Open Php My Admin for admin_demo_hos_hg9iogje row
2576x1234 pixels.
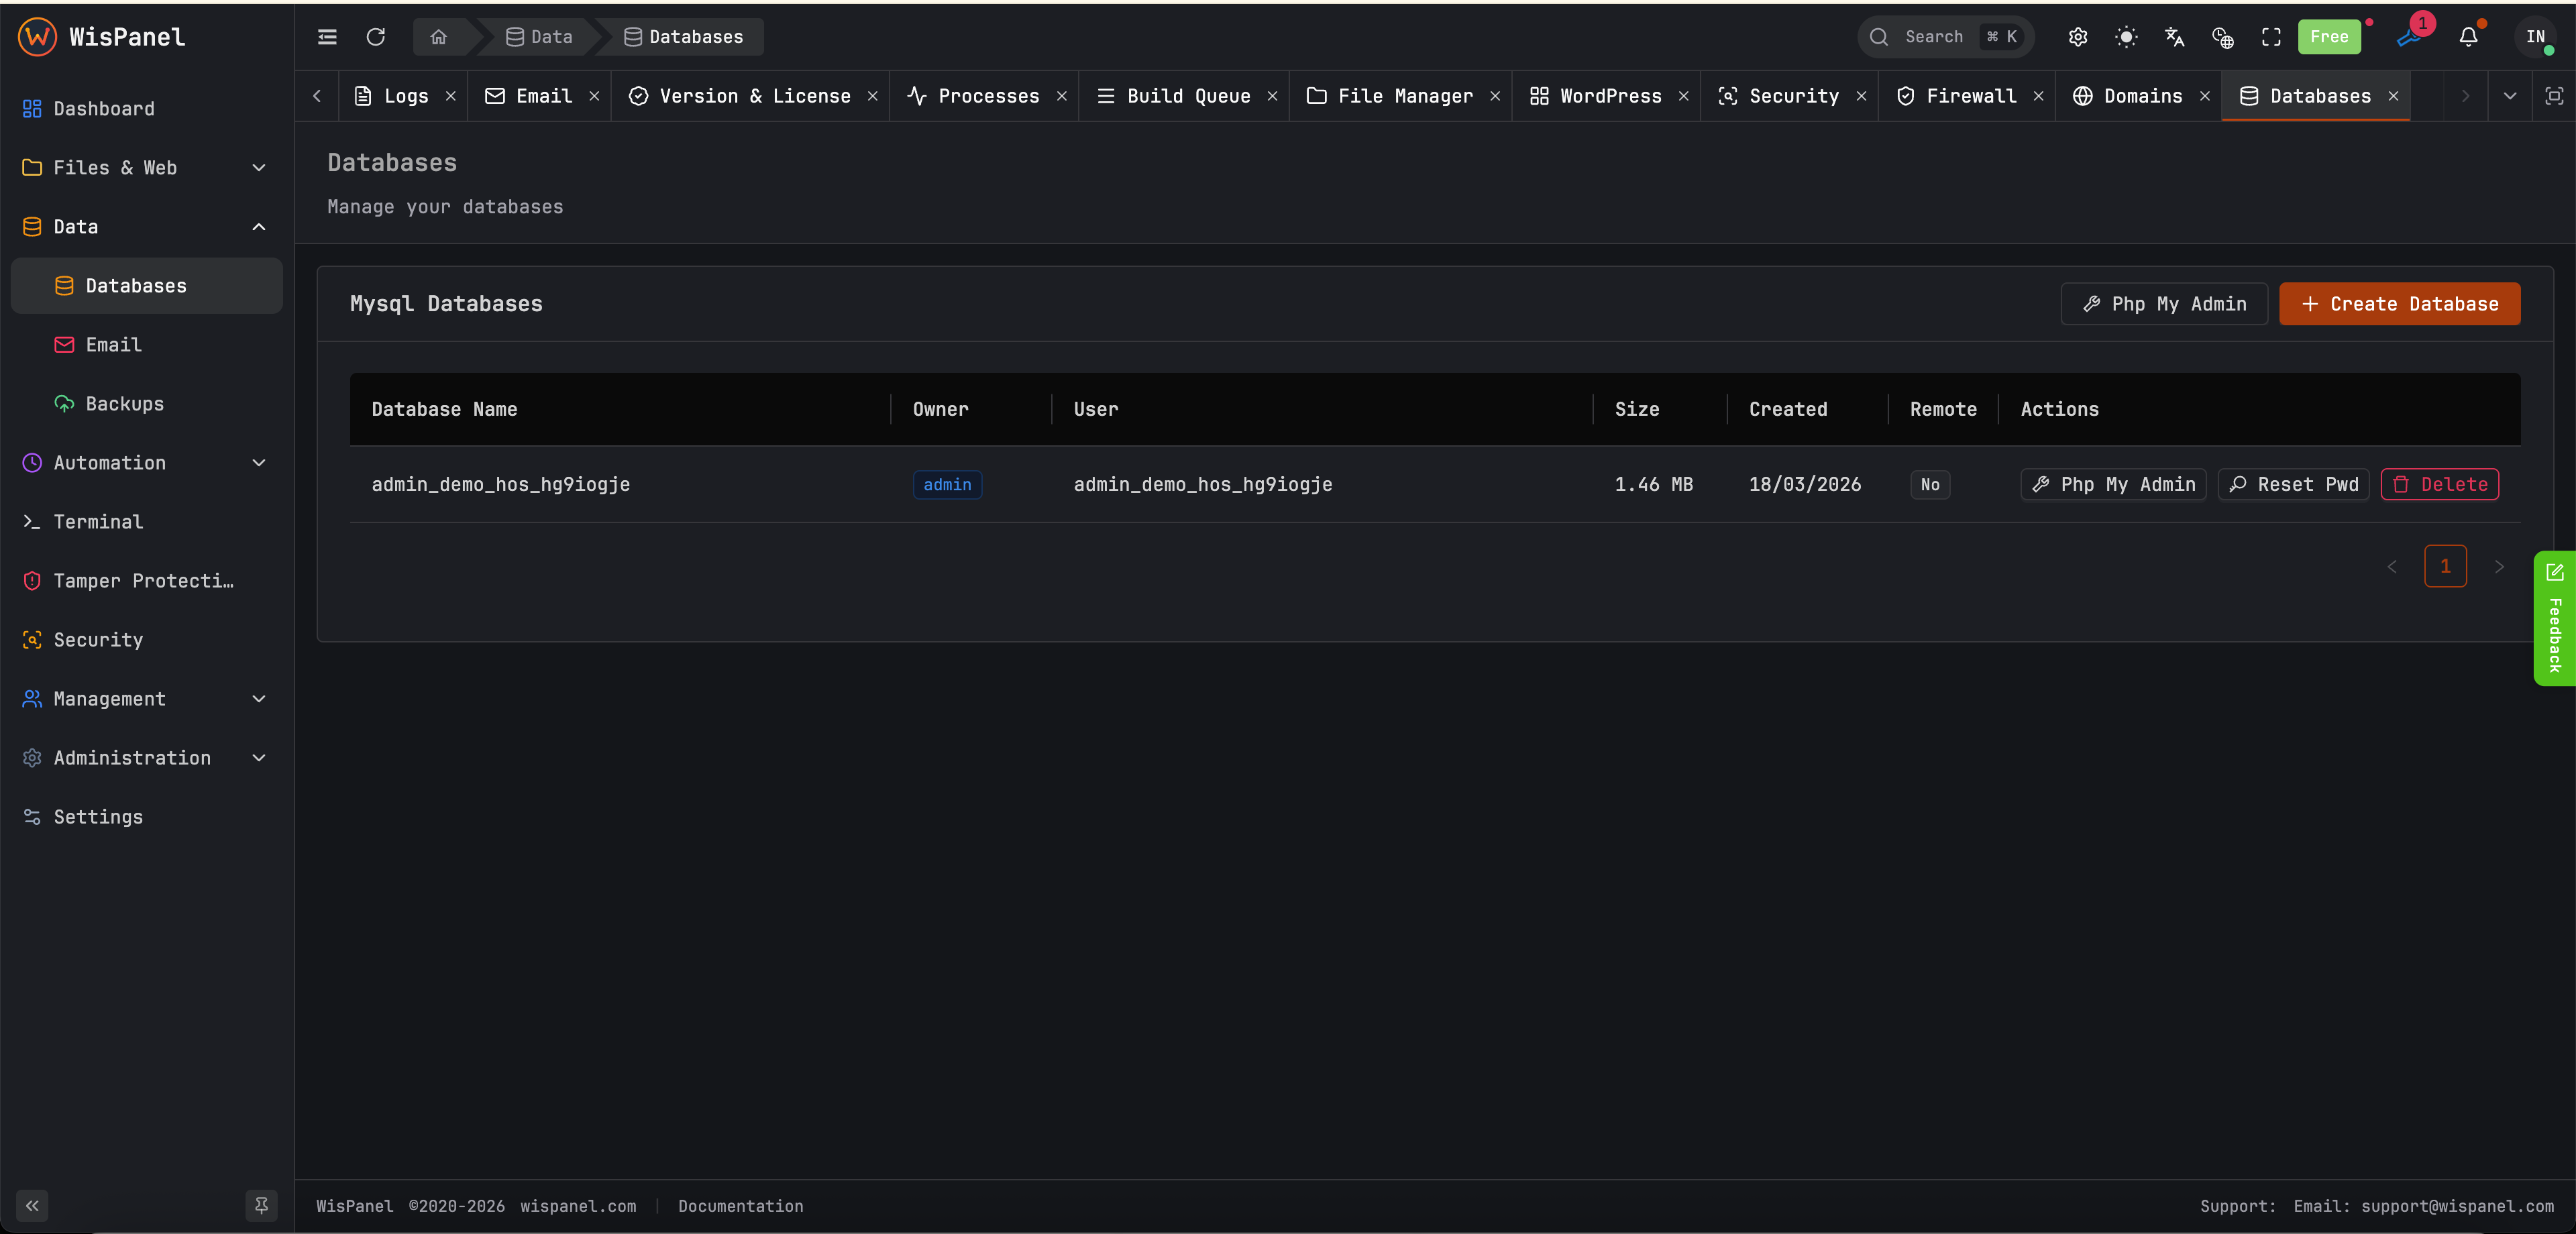(2113, 485)
